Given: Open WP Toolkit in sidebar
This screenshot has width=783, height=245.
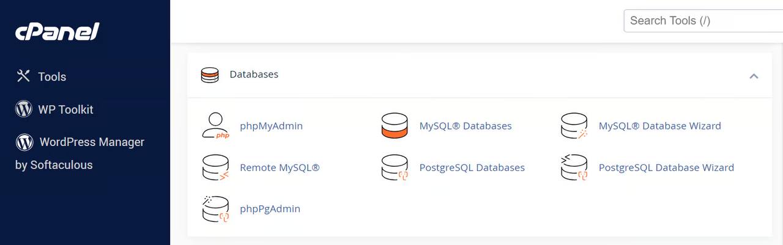Looking at the screenshot, I should coord(65,110).
